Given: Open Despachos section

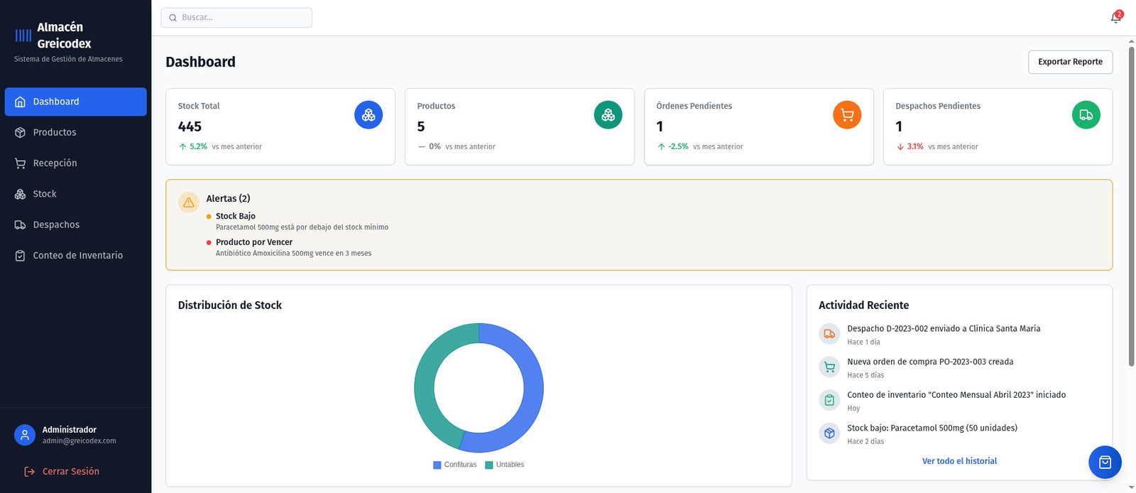Looking at the screenshot, I should 75,224.
